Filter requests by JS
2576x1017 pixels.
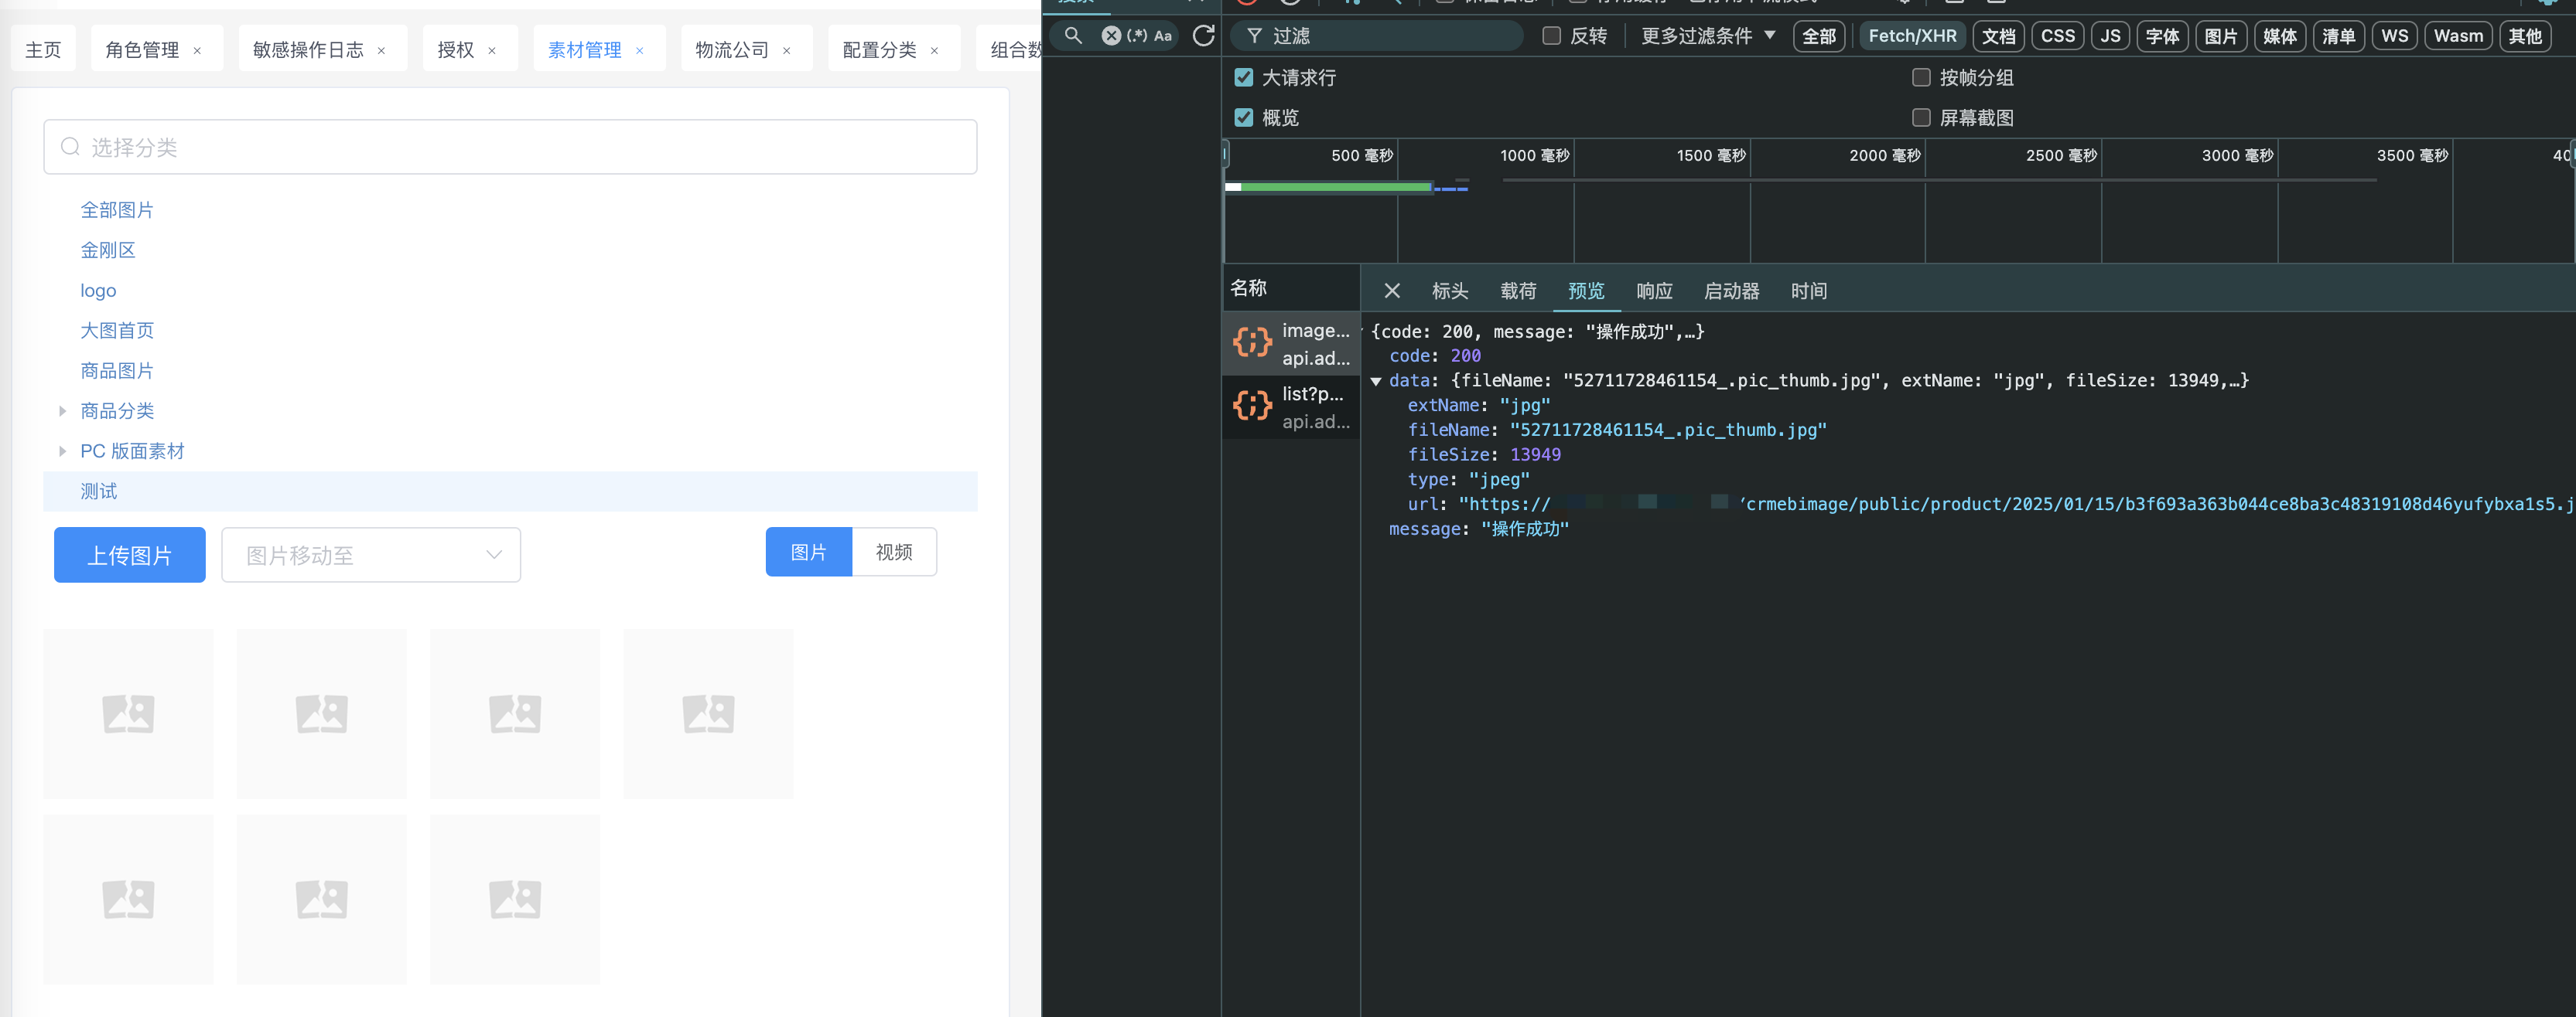click(2109, 36)
